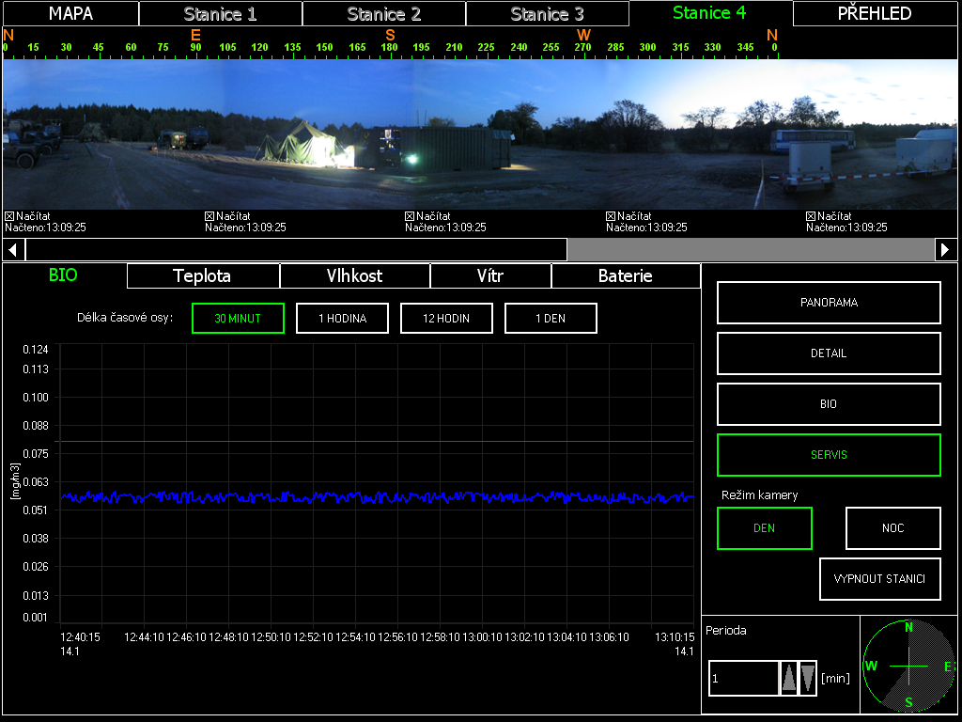The width and height of the screenshot is (962, 722).
Task: Set time axis to 12 HODIN
Action: (x=446, y=319)
